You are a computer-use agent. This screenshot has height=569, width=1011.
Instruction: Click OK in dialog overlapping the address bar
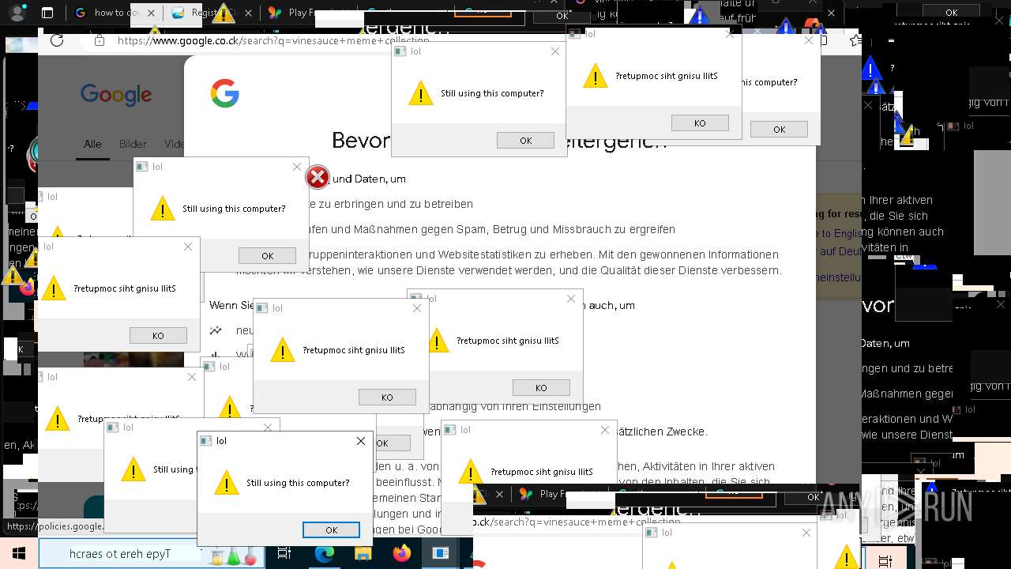tap(525, 141)
